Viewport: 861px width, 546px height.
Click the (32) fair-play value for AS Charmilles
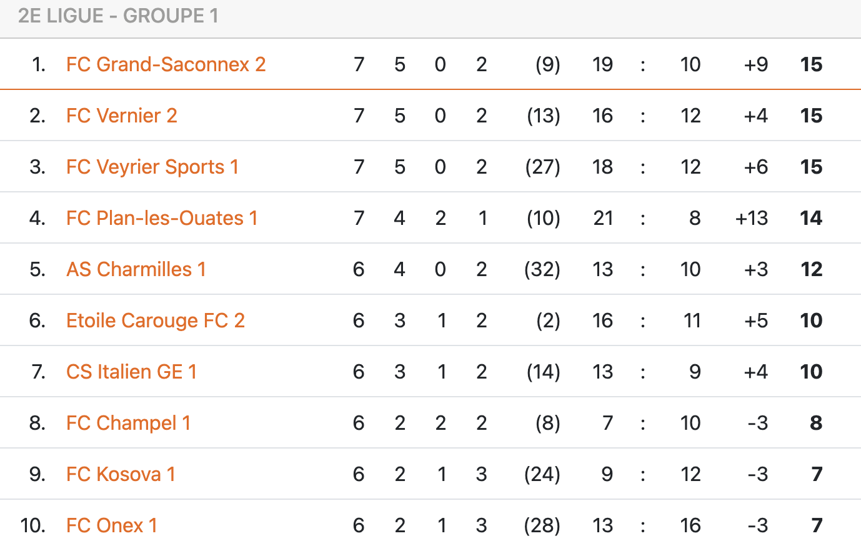pos(542,269)
